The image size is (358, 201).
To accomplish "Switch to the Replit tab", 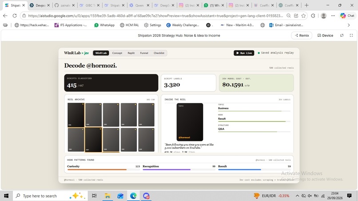I will point(131,53).
